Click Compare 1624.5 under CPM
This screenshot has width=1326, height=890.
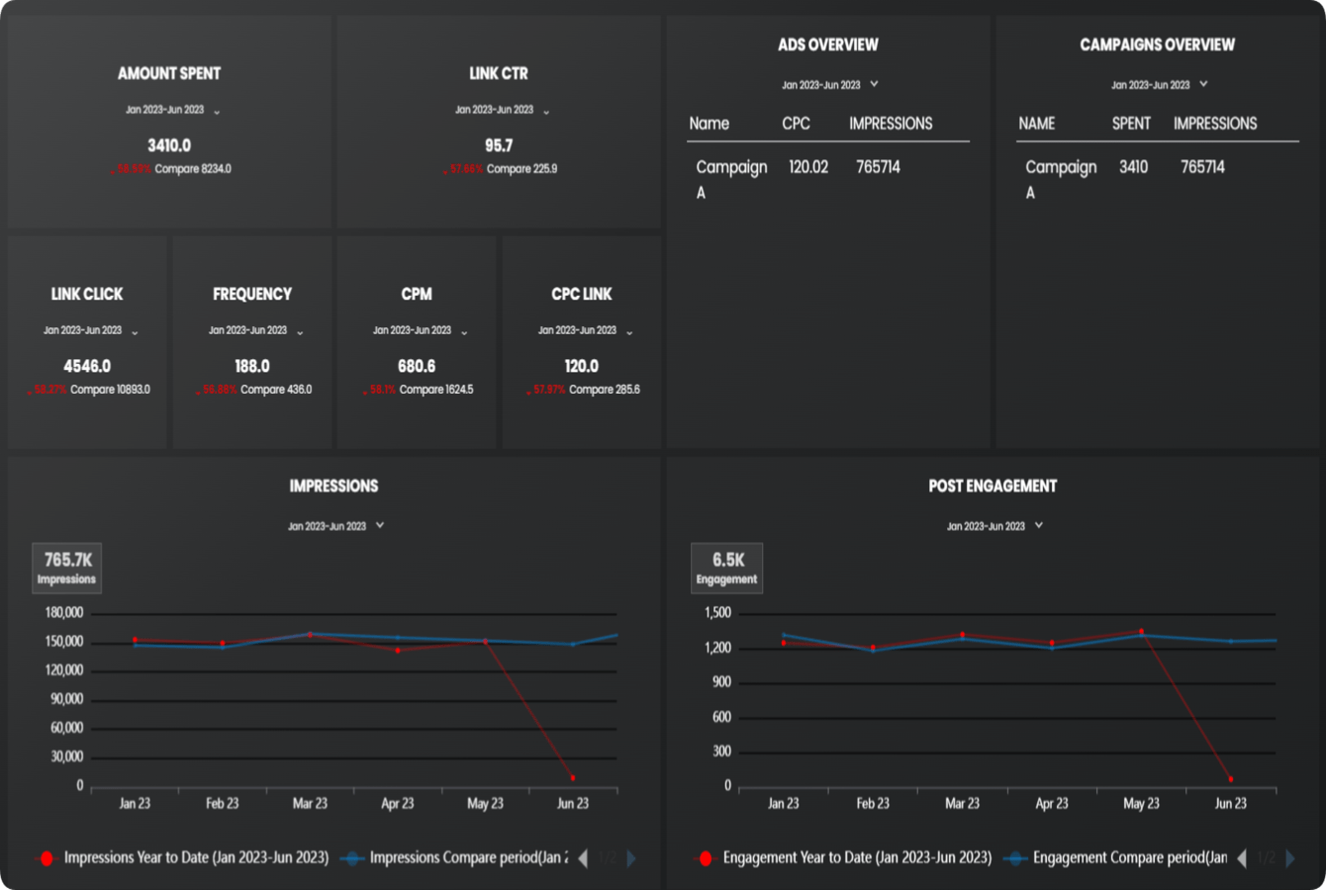(436, 390)
